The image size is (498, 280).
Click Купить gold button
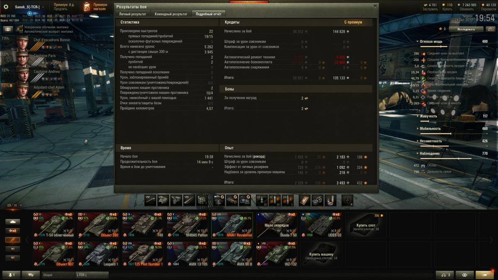point(447,9)
